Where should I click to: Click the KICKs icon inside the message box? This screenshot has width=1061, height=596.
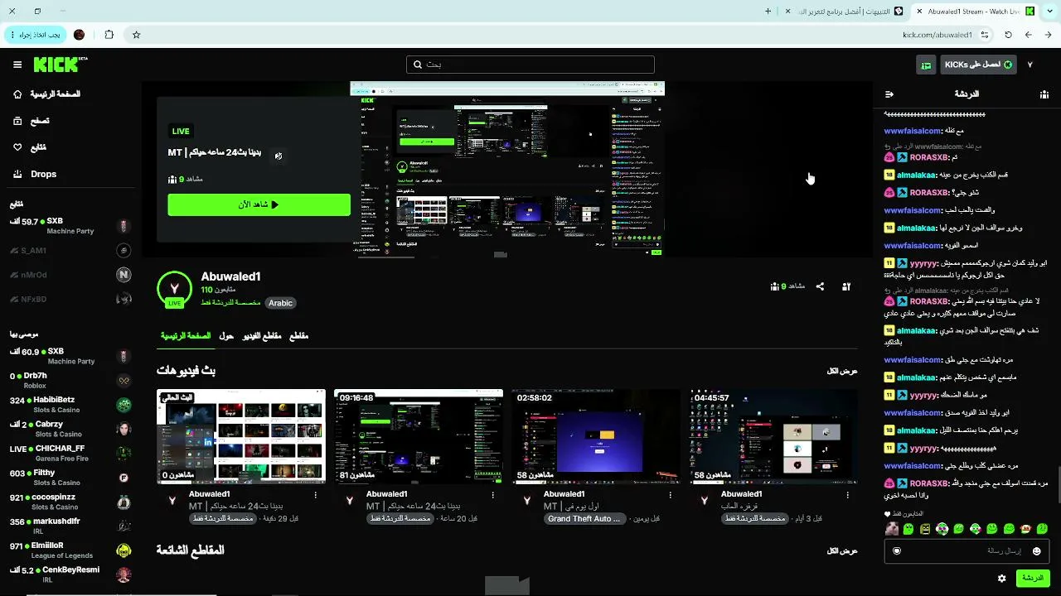point(897,551)
